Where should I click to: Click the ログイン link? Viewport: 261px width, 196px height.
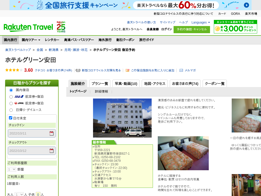(x=167, y=29)
